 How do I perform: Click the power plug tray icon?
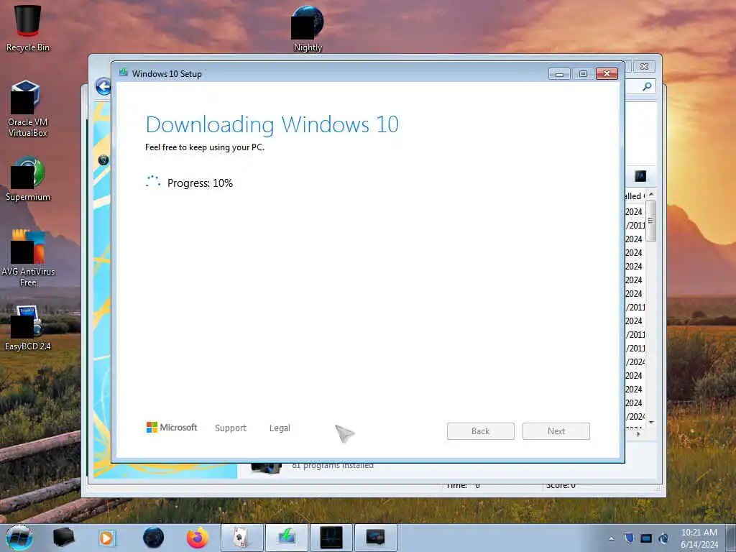[x=663, y=538]
